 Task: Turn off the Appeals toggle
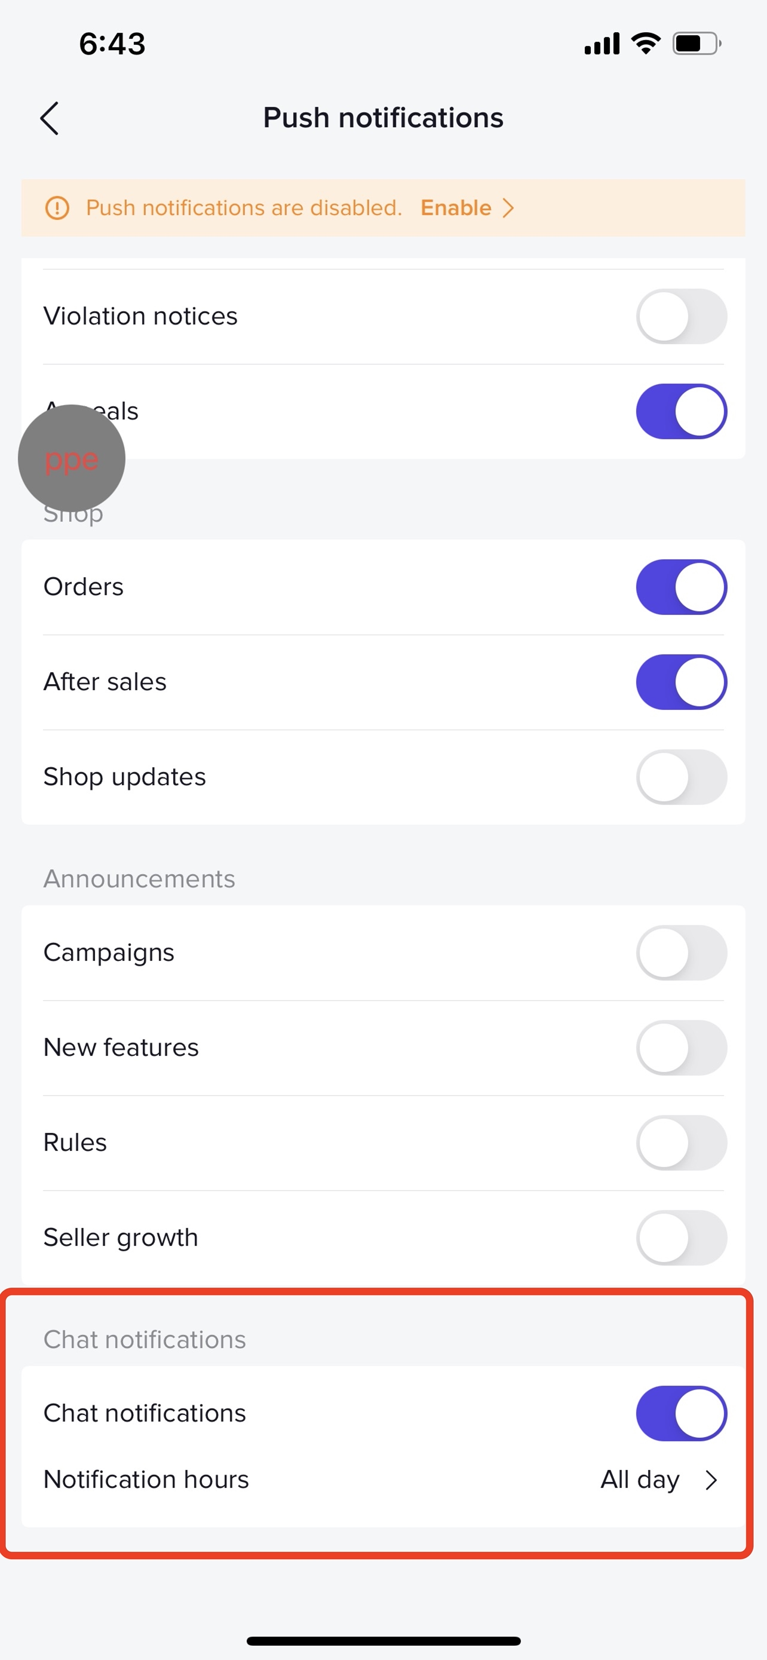coord(681,411)
